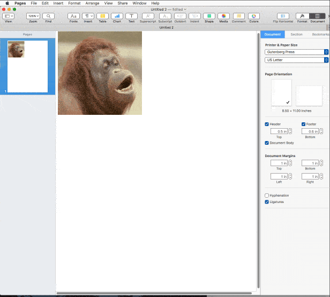Open the Share menu
330x297 pixels.
pyautogui.click(x=123, y=3)
